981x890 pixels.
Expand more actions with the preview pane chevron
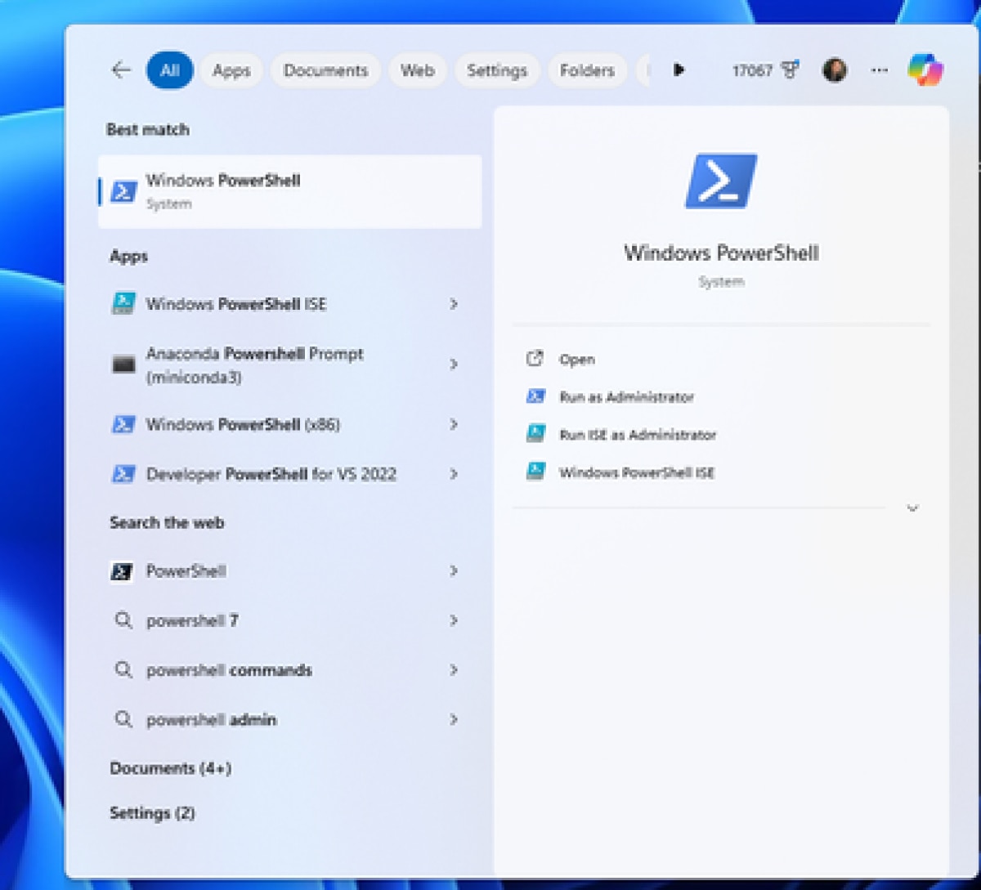tap(913, 508)
